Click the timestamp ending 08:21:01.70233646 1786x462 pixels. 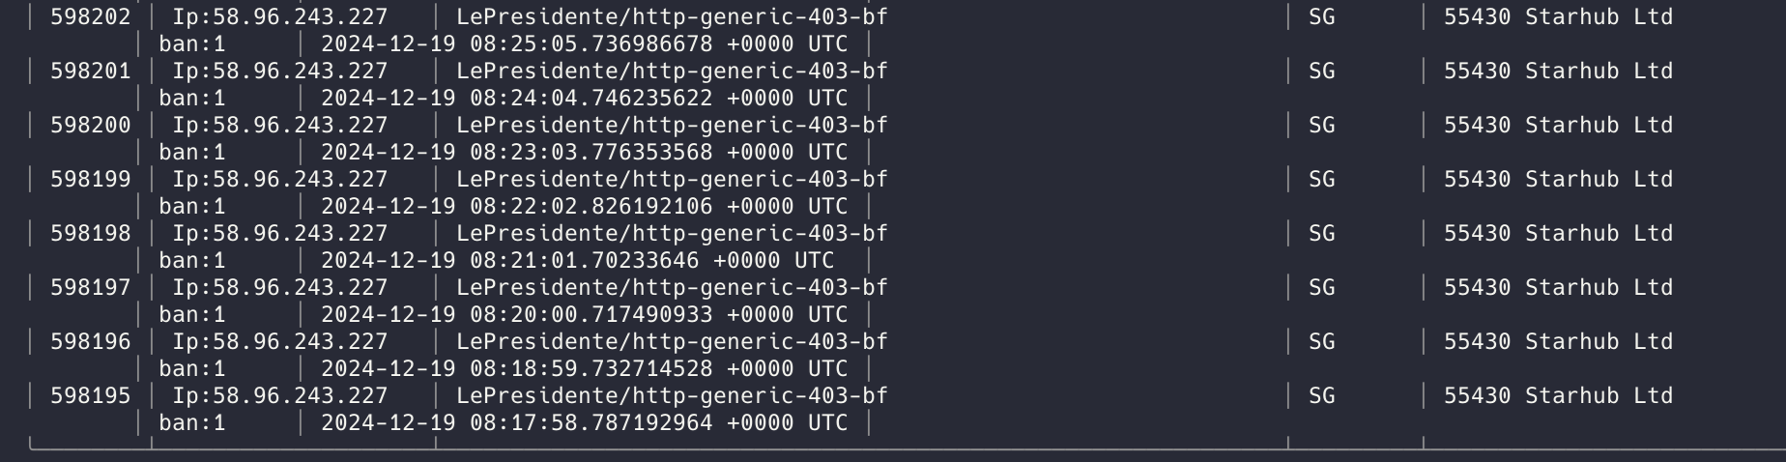(510, 261)
